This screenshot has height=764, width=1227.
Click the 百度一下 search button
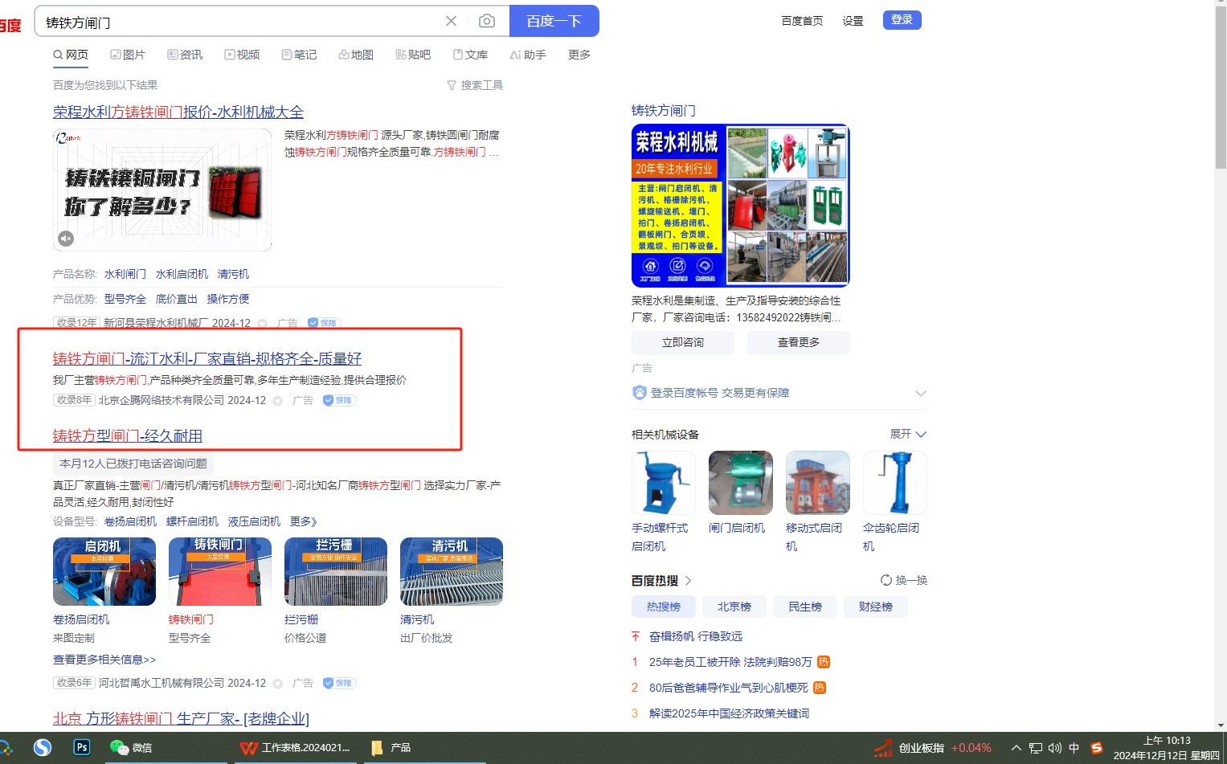coord(554,21)
